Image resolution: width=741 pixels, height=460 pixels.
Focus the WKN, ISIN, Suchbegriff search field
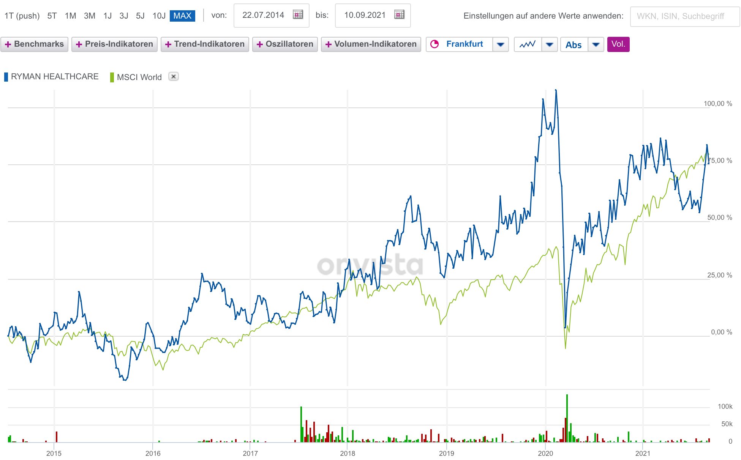684,16
